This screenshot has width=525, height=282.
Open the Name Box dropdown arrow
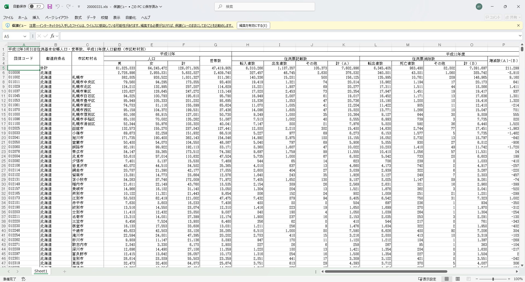click(x=25, y=36)
